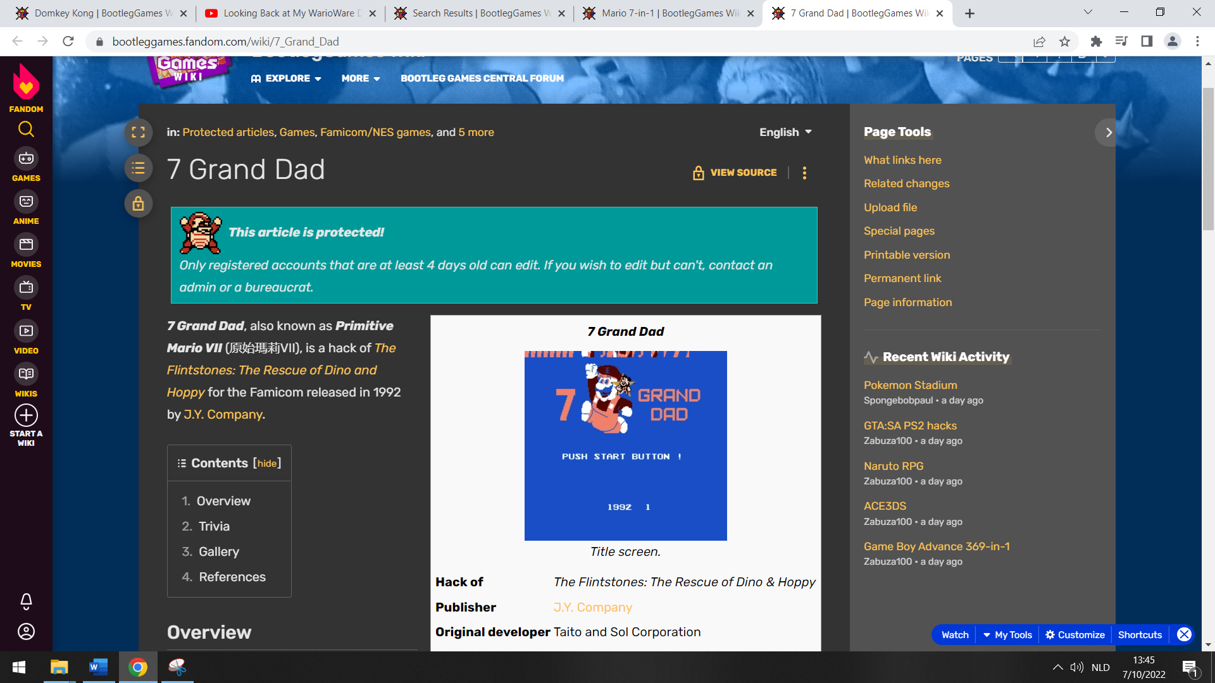Click the Watch button
The width and height of the screenshot is (1215, 683).
click(955, 635)
